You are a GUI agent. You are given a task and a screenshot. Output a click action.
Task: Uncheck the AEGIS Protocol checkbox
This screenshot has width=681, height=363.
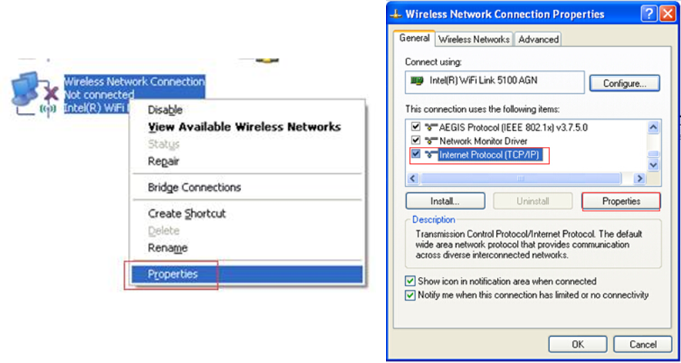click(416, 127)
